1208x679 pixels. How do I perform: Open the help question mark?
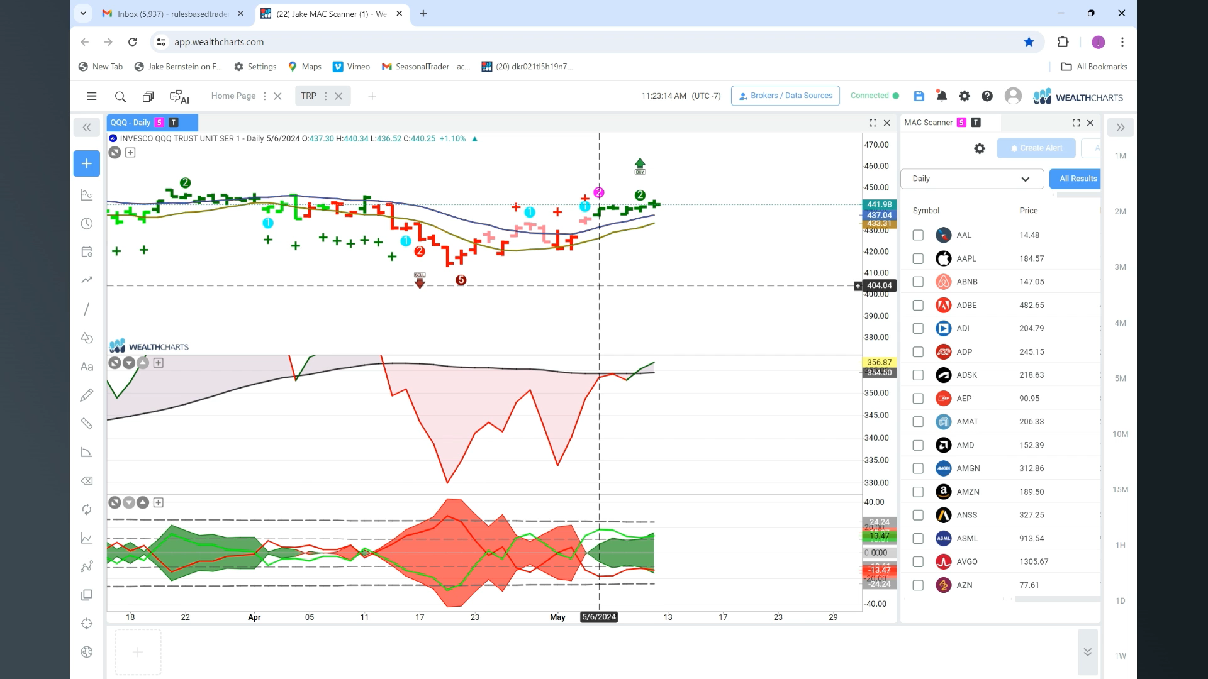(987, 96)
